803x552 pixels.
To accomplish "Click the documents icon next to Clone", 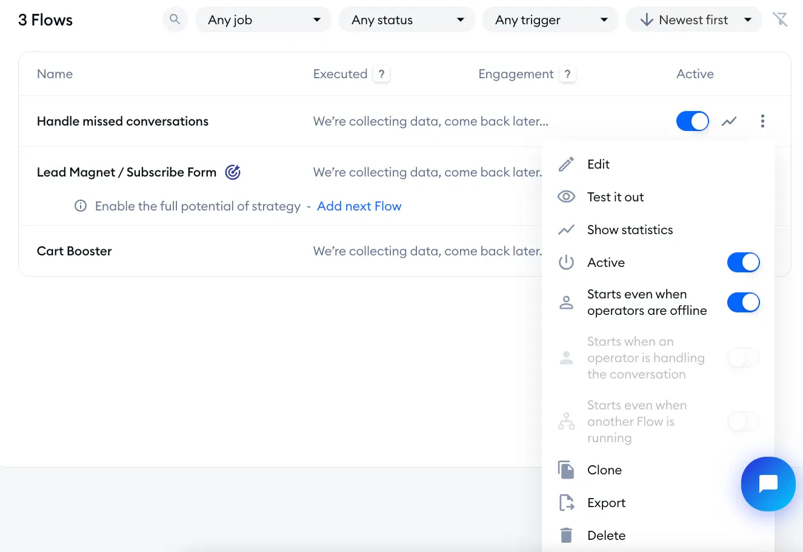I will [566, 470].
